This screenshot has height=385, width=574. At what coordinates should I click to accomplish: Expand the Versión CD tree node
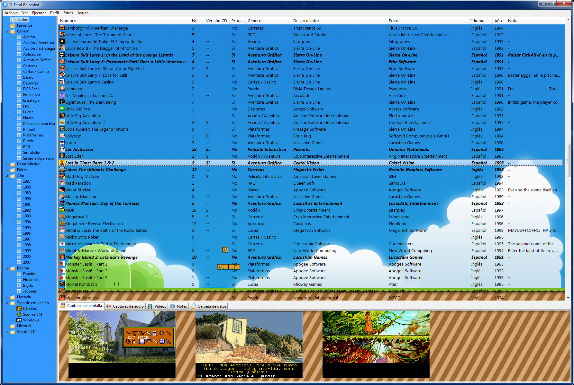(7, 332)
